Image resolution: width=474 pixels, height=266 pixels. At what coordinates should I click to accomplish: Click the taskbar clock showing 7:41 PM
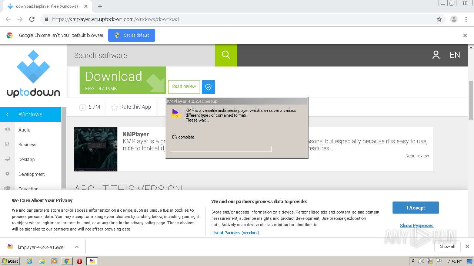click(455, 261)
